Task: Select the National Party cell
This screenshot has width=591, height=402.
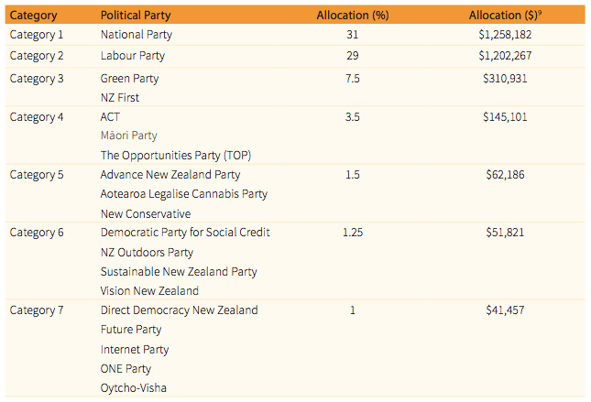Action: coord(137,35)
